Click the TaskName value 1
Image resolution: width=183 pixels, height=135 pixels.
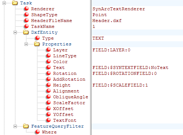click(x=94, y=26)
